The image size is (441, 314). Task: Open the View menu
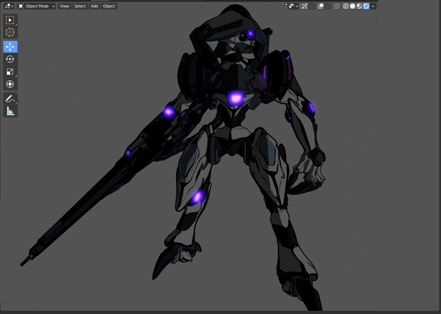click(x=64, y=6)
